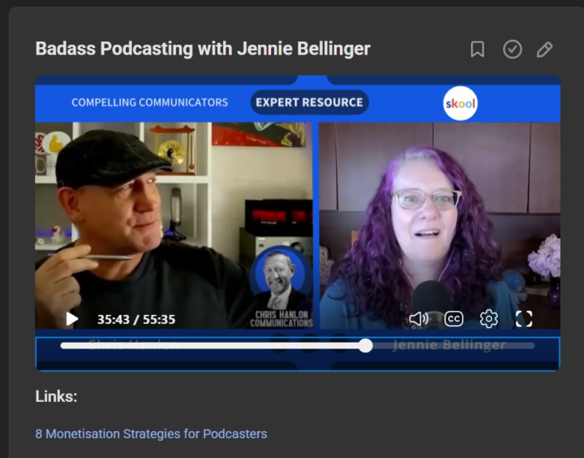Toggle closed captions (CC)
This screenshot has width=584, height=458.
coord(453,319)
